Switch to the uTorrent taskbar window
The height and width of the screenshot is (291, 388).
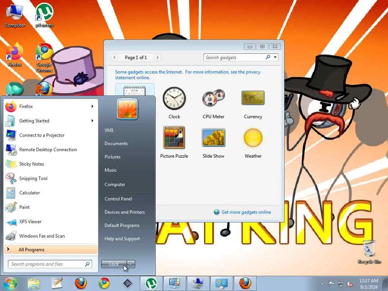pyautogui.click(x=151, y=283)
